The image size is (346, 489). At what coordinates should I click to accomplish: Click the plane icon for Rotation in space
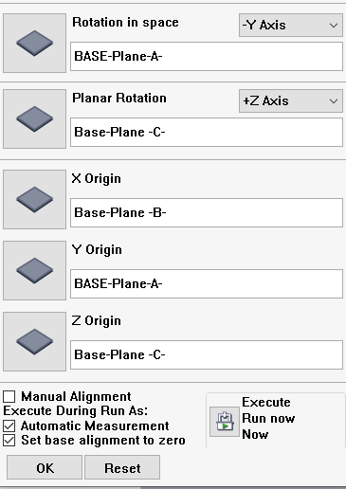coord(34,43)
